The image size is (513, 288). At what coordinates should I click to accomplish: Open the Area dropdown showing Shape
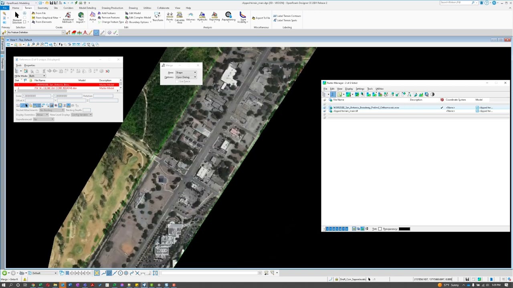click(x=186, y=73)
